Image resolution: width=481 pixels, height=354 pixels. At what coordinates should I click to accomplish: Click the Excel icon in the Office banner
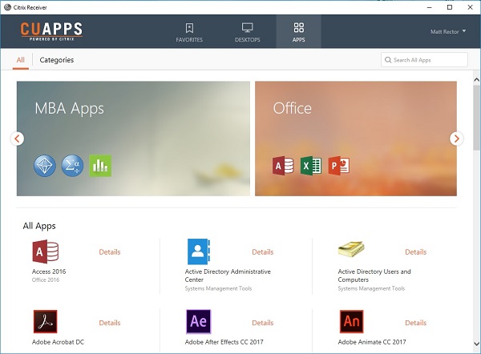point(311,166)
